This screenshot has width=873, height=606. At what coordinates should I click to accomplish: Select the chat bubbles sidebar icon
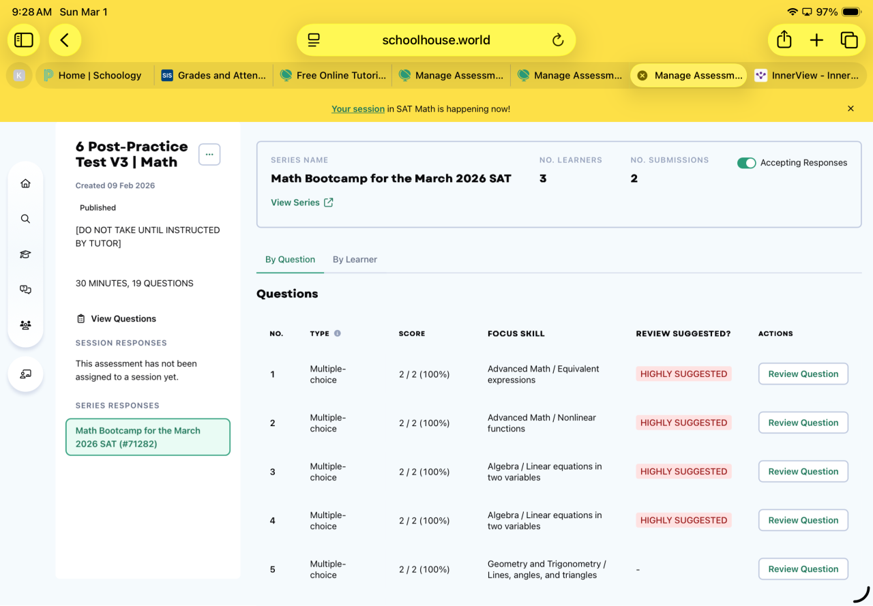tap(25, 290)
